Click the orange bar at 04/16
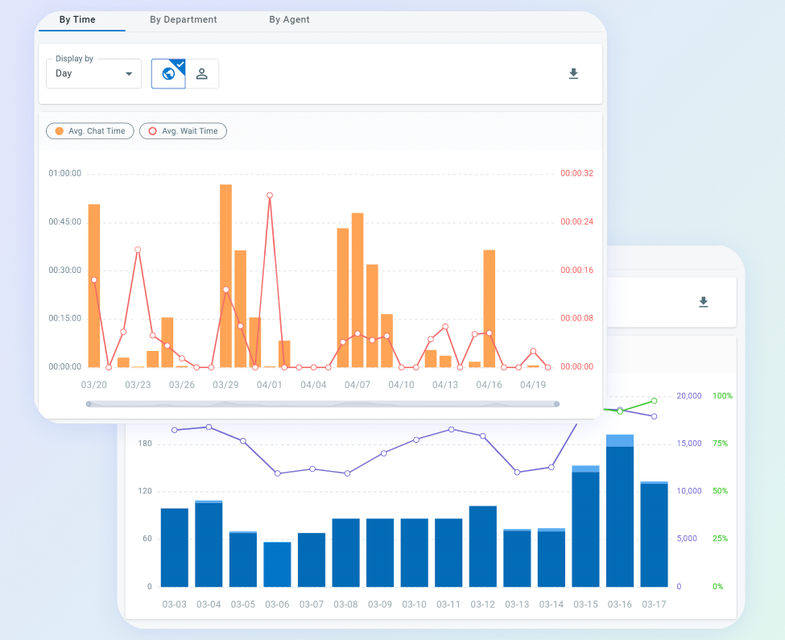This screenshot has height=640, width=785. 490,309
